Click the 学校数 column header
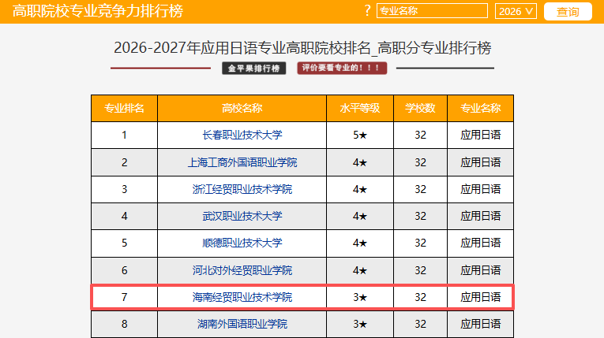The image size is (604, 338). pyautogui.click(x=420, y=109)
